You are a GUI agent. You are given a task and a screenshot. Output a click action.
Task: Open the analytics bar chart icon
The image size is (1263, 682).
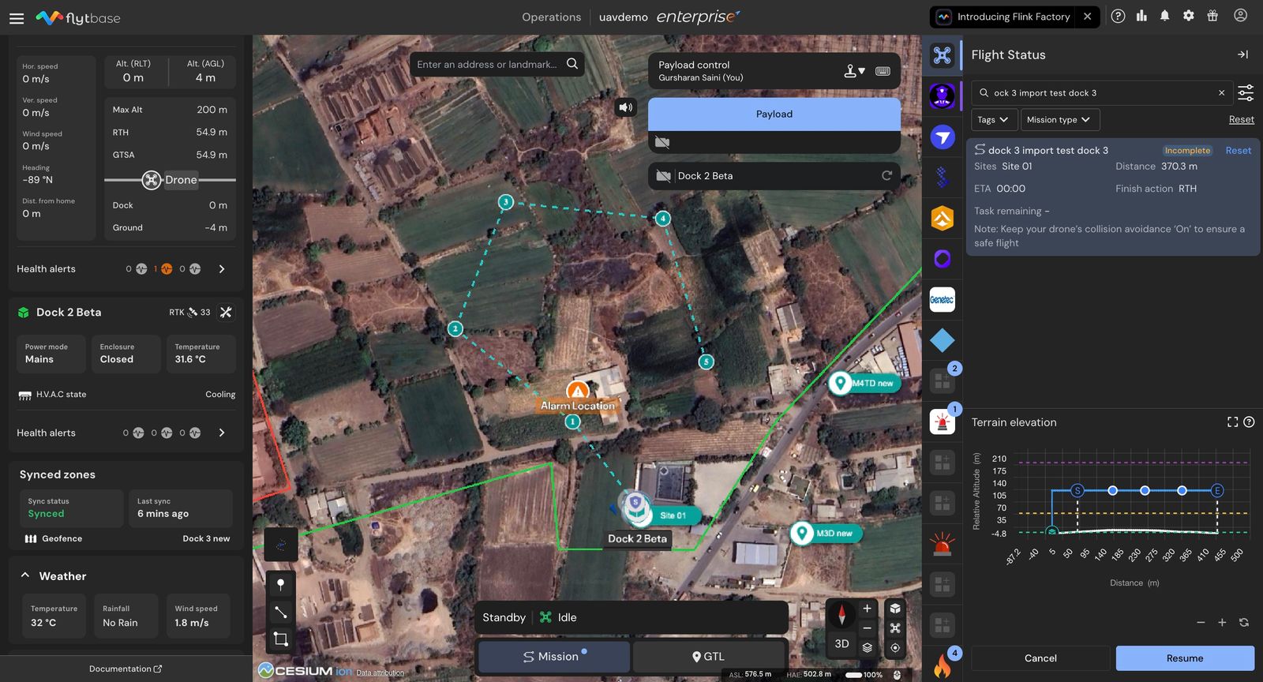pos(1141,16)
